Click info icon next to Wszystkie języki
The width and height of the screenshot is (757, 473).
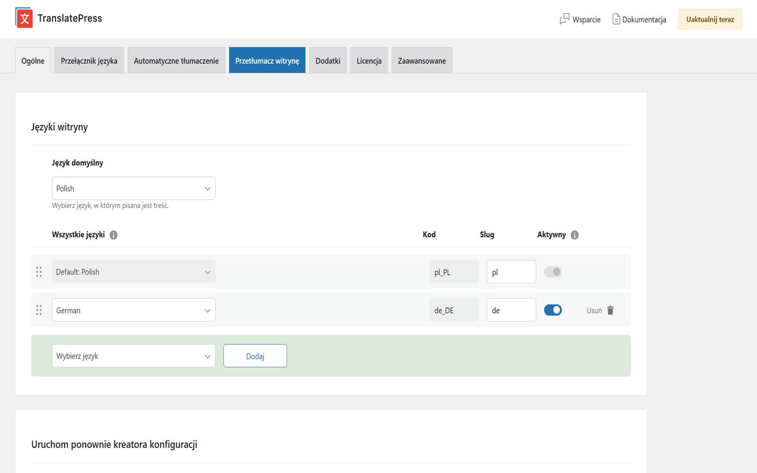pyautogui.click(x=114, y=235)
